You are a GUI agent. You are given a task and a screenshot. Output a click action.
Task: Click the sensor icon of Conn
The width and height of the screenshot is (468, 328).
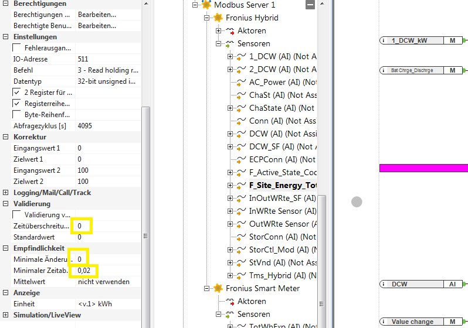pos(242,121)
